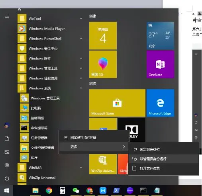Open Calculator from the taskbar

pos(63,190)
